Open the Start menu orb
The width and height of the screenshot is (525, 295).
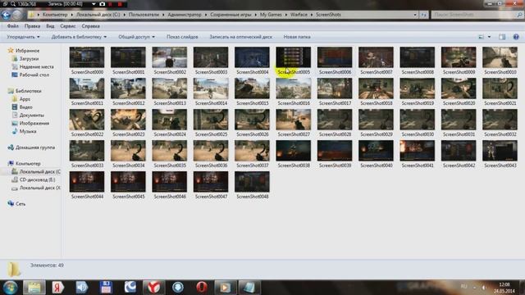coord(10,288)
